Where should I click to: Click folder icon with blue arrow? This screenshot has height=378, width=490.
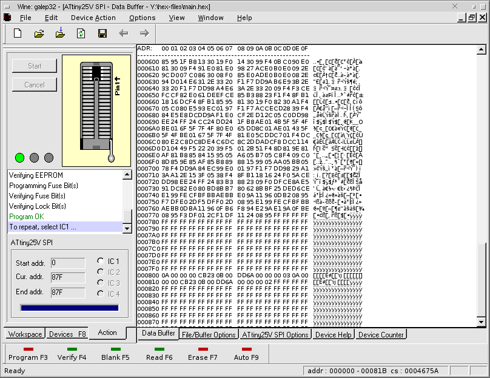pyautogui.click(x=60, y=33)
